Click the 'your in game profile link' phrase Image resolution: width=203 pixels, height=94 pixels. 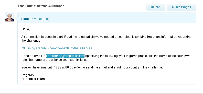tap(136, 56)
